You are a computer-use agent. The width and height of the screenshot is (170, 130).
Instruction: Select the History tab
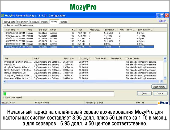tap(54, 21)
